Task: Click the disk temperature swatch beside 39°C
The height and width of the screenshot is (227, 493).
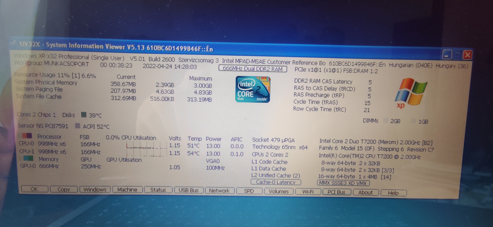Action: (84, 115)
